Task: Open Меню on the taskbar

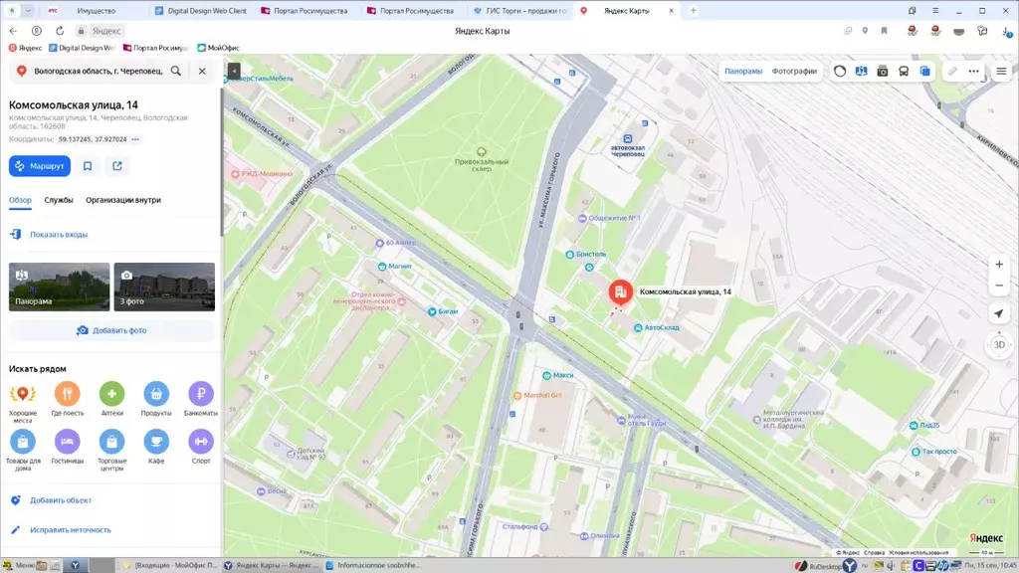Action: coord(20,565)
